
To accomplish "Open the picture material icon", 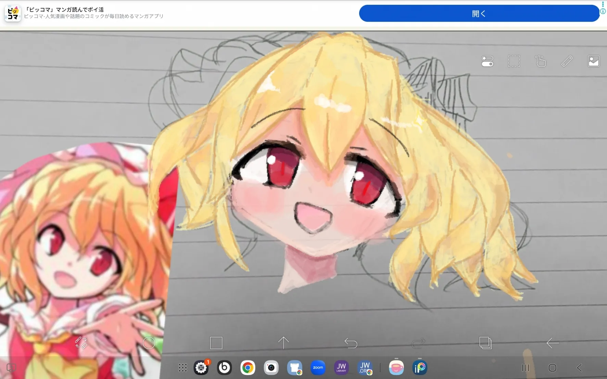I will click(x=594, y=61).
